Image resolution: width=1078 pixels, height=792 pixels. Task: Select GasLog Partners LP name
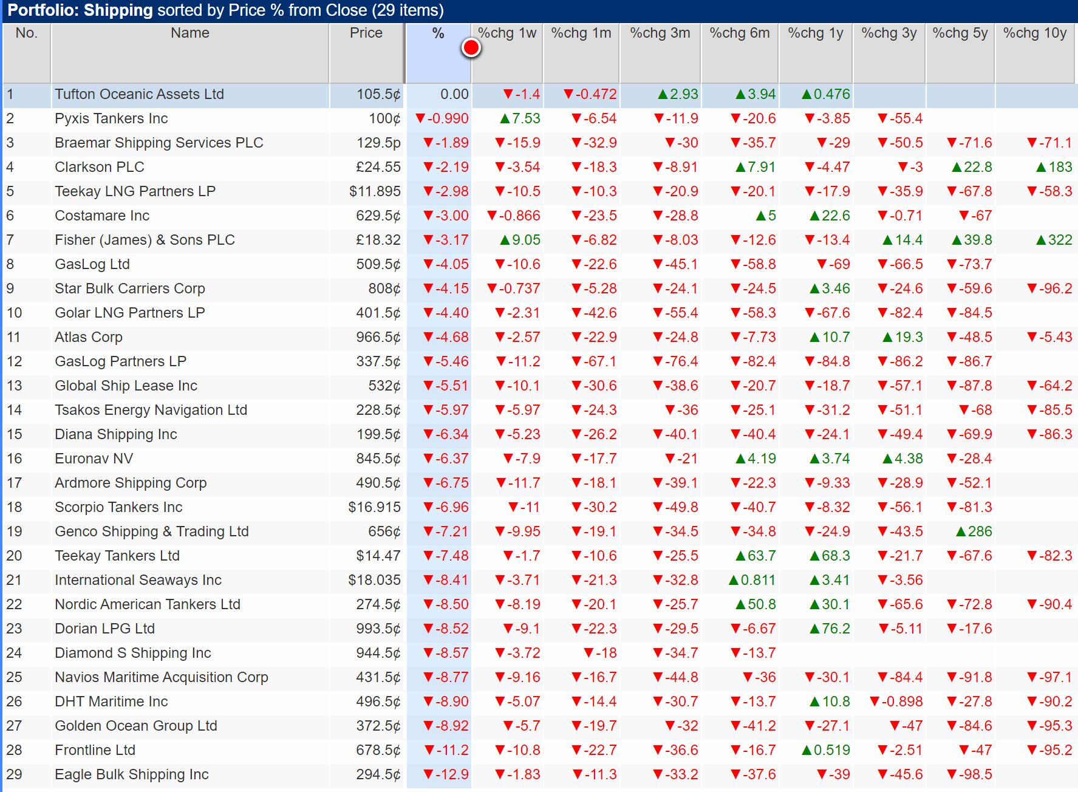click(120, 361)
